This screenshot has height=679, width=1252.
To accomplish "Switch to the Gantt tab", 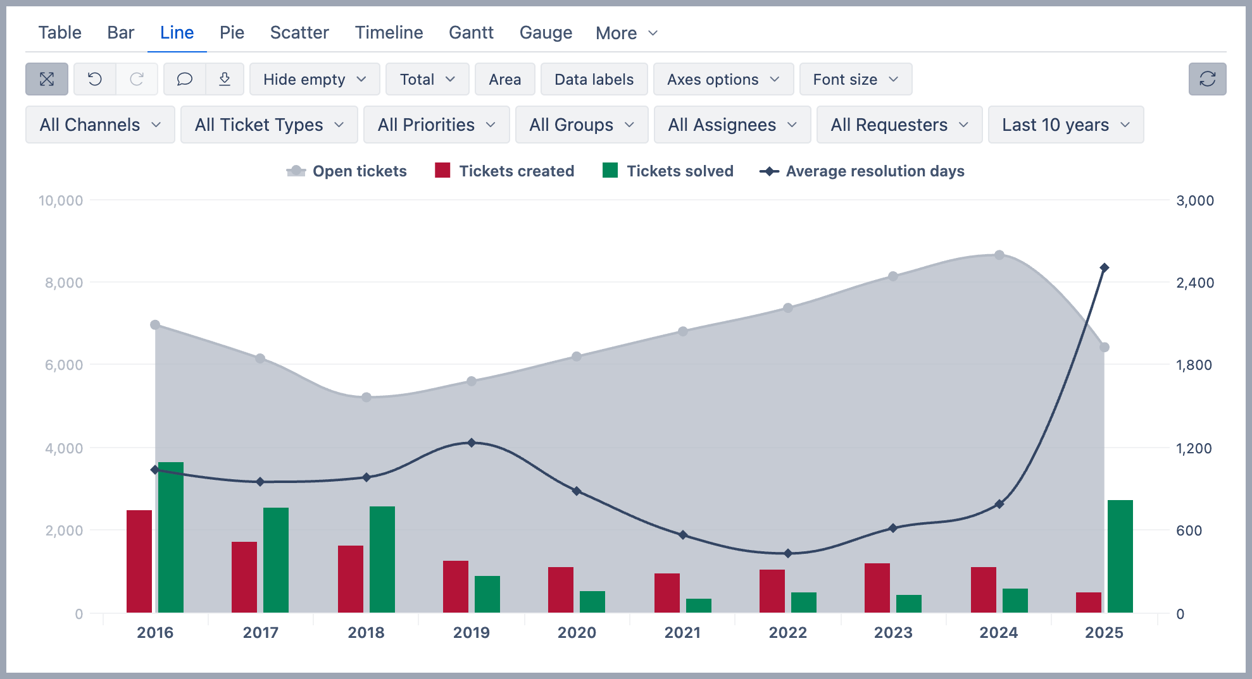I will coord(471,32).
